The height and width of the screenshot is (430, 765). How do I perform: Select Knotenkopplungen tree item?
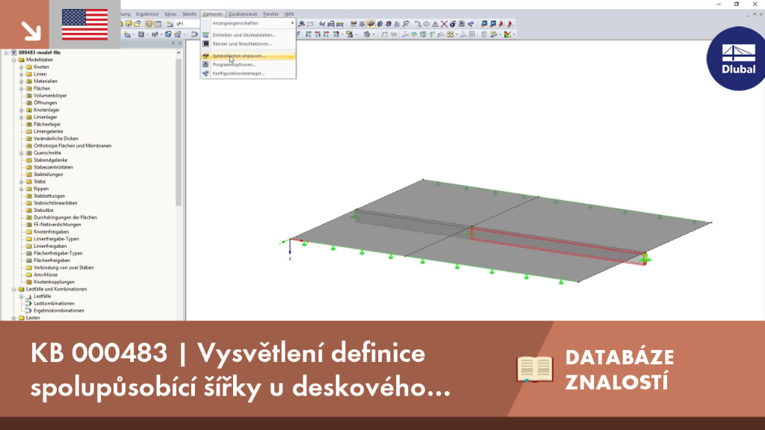54,281
